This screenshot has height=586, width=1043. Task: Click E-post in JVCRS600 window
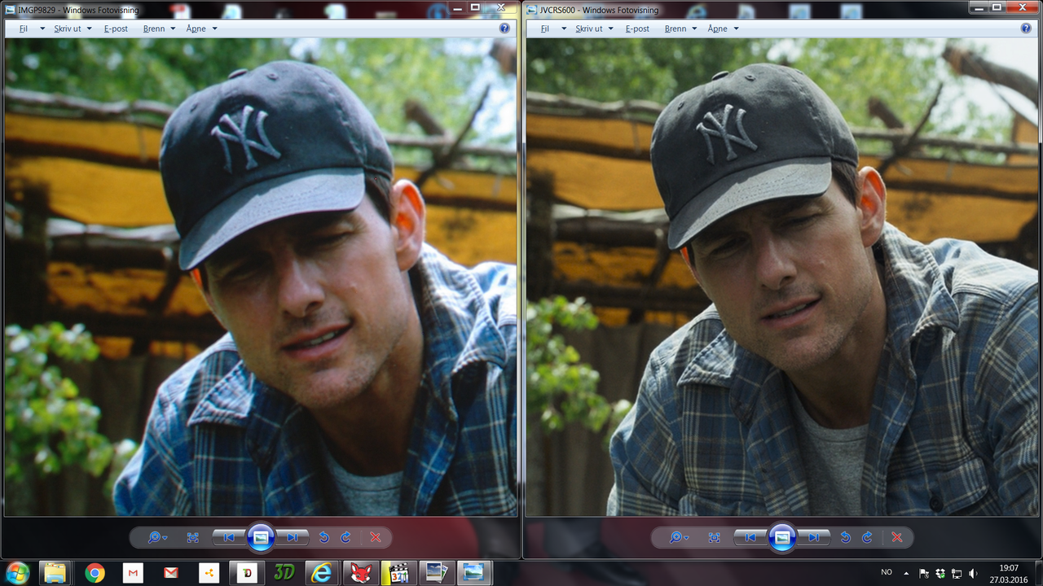tap(637, 28)
